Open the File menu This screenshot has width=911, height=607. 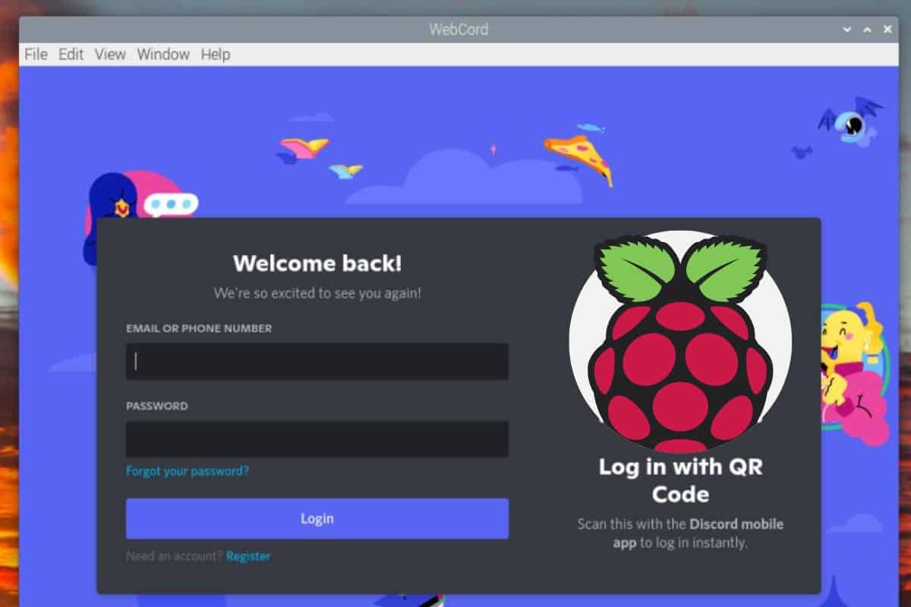[x=34, y=54]
